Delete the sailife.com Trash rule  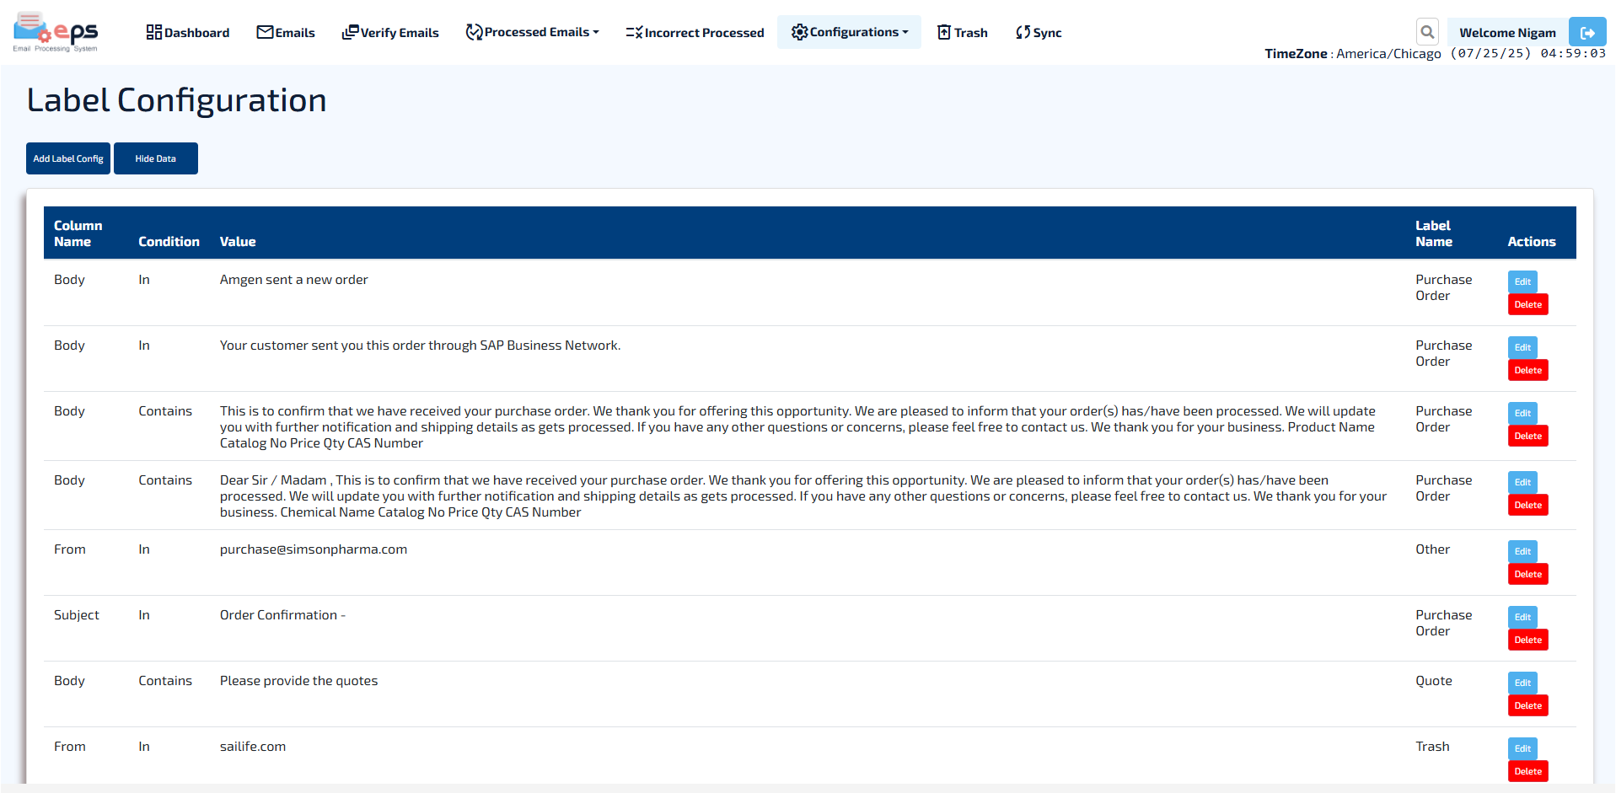1527,771
